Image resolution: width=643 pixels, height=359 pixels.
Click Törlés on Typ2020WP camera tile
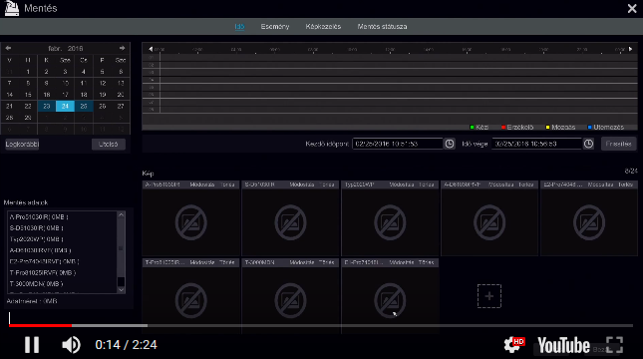coord(427,184)
